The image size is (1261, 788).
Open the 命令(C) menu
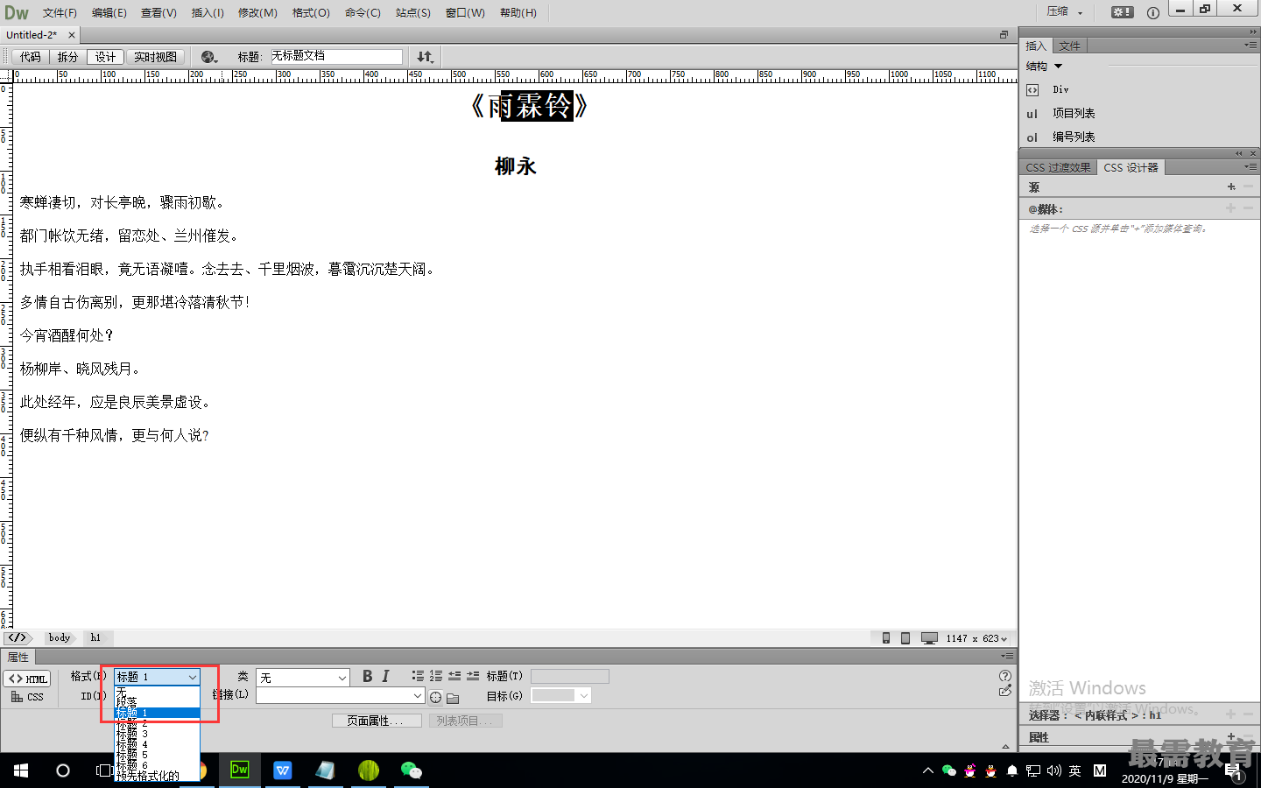click(x=363, y=12)
